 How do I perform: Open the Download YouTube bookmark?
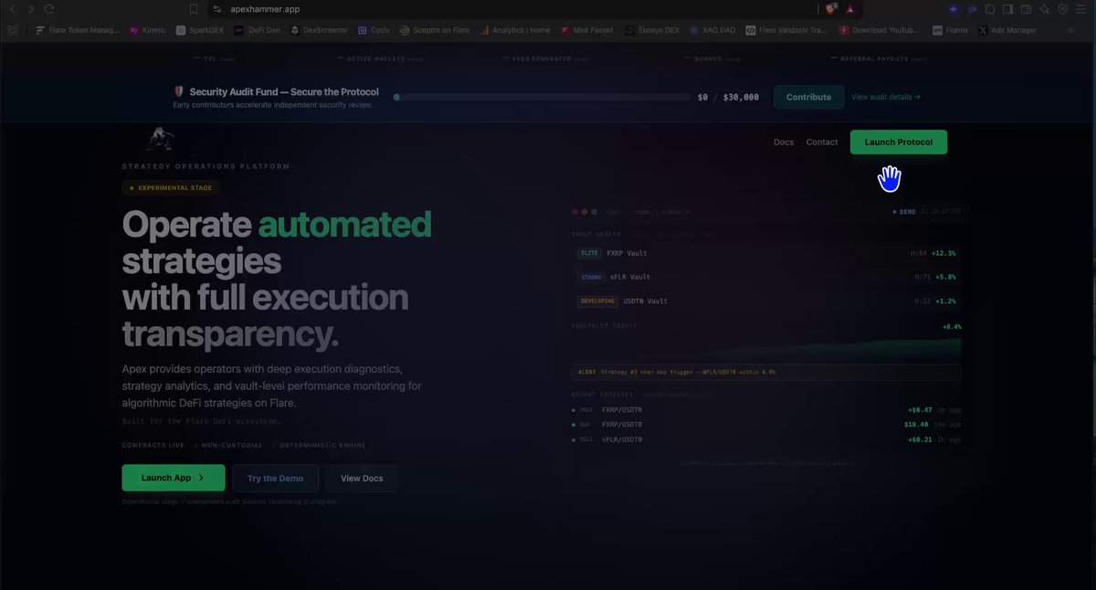tap(881, 29)
